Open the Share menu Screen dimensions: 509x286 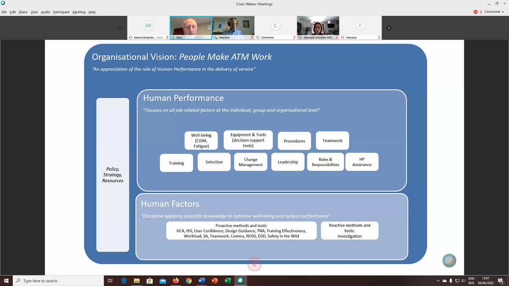click(x=23, y=12)
